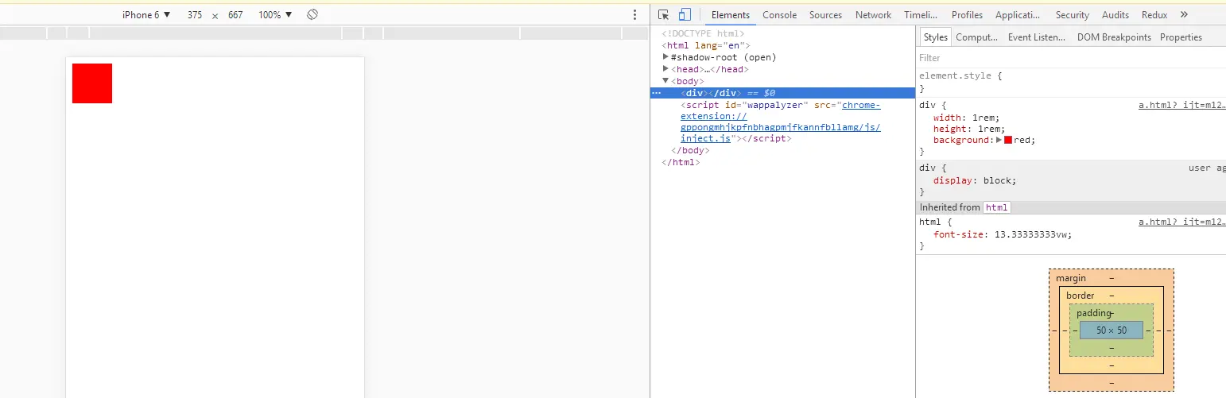Image resolution: width=1226 pixels, height=398 pixels.
Task: Select the Properties sidebar tab
Action: click(x=1181, y=37)
